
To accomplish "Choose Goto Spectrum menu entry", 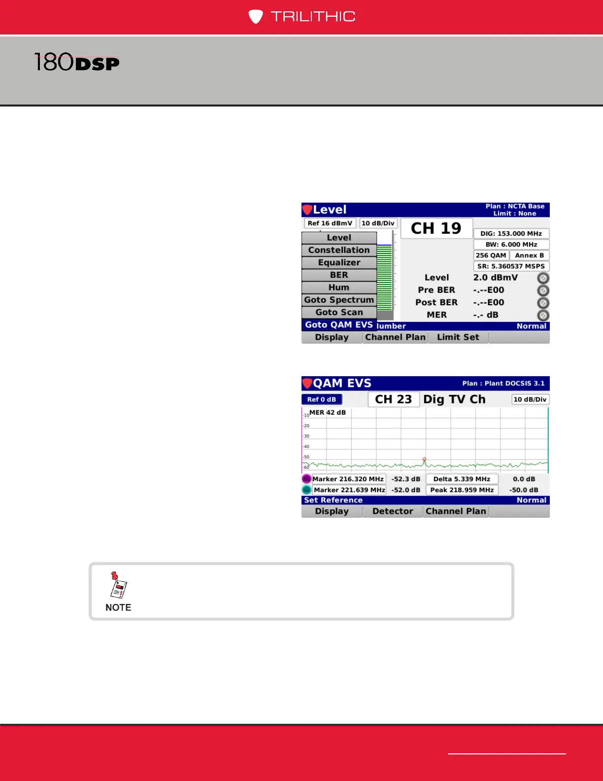I will click(339, 300).
